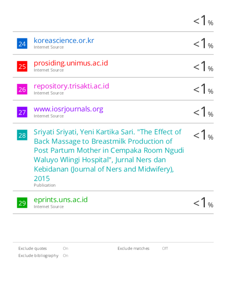Click the red source number 25 badge

coord(22,66)
